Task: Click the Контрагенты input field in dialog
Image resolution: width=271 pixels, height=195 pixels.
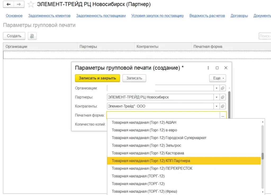Action: click(160, 106)
